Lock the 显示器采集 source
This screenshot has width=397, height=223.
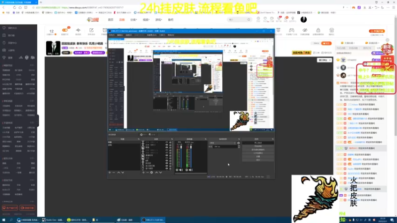[x=170, y=166]
